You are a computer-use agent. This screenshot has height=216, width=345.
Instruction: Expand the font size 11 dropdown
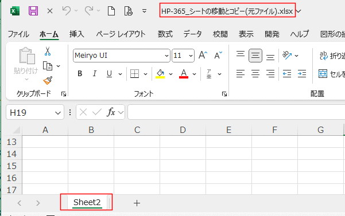tap(191, 56)
